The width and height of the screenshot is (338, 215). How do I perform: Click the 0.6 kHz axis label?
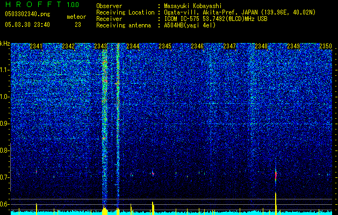click(x=4, y=204)
